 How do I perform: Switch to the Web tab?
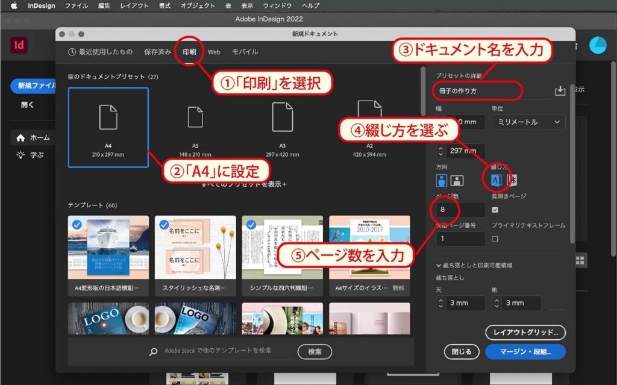(x=214, y=52)
